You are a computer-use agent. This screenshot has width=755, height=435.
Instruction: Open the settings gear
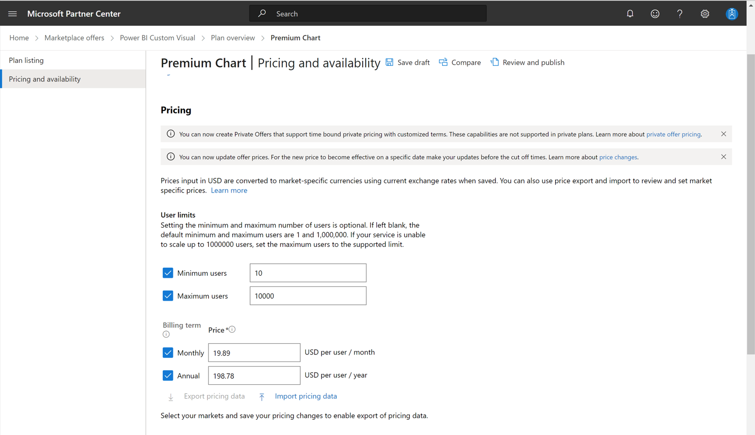click(x=705, y=14)
